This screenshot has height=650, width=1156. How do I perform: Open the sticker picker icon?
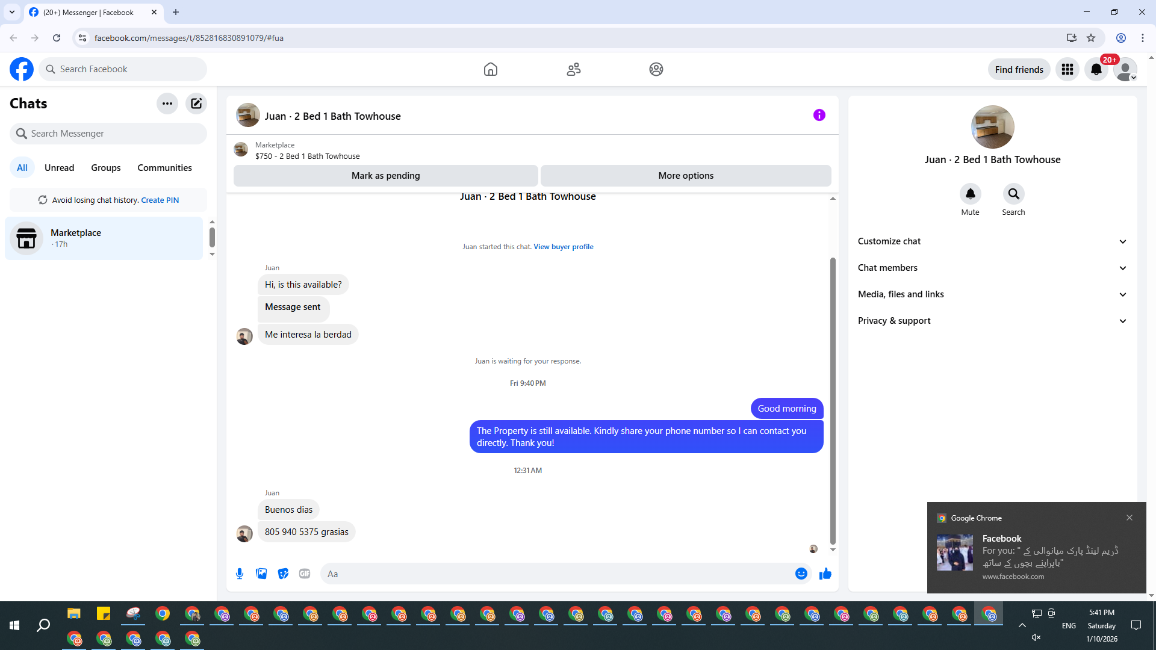point(283,574)
